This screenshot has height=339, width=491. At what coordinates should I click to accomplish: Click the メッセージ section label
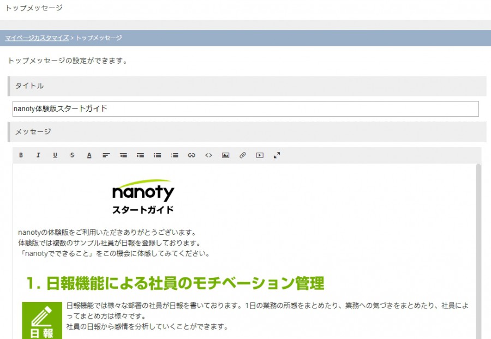[33, 132]
